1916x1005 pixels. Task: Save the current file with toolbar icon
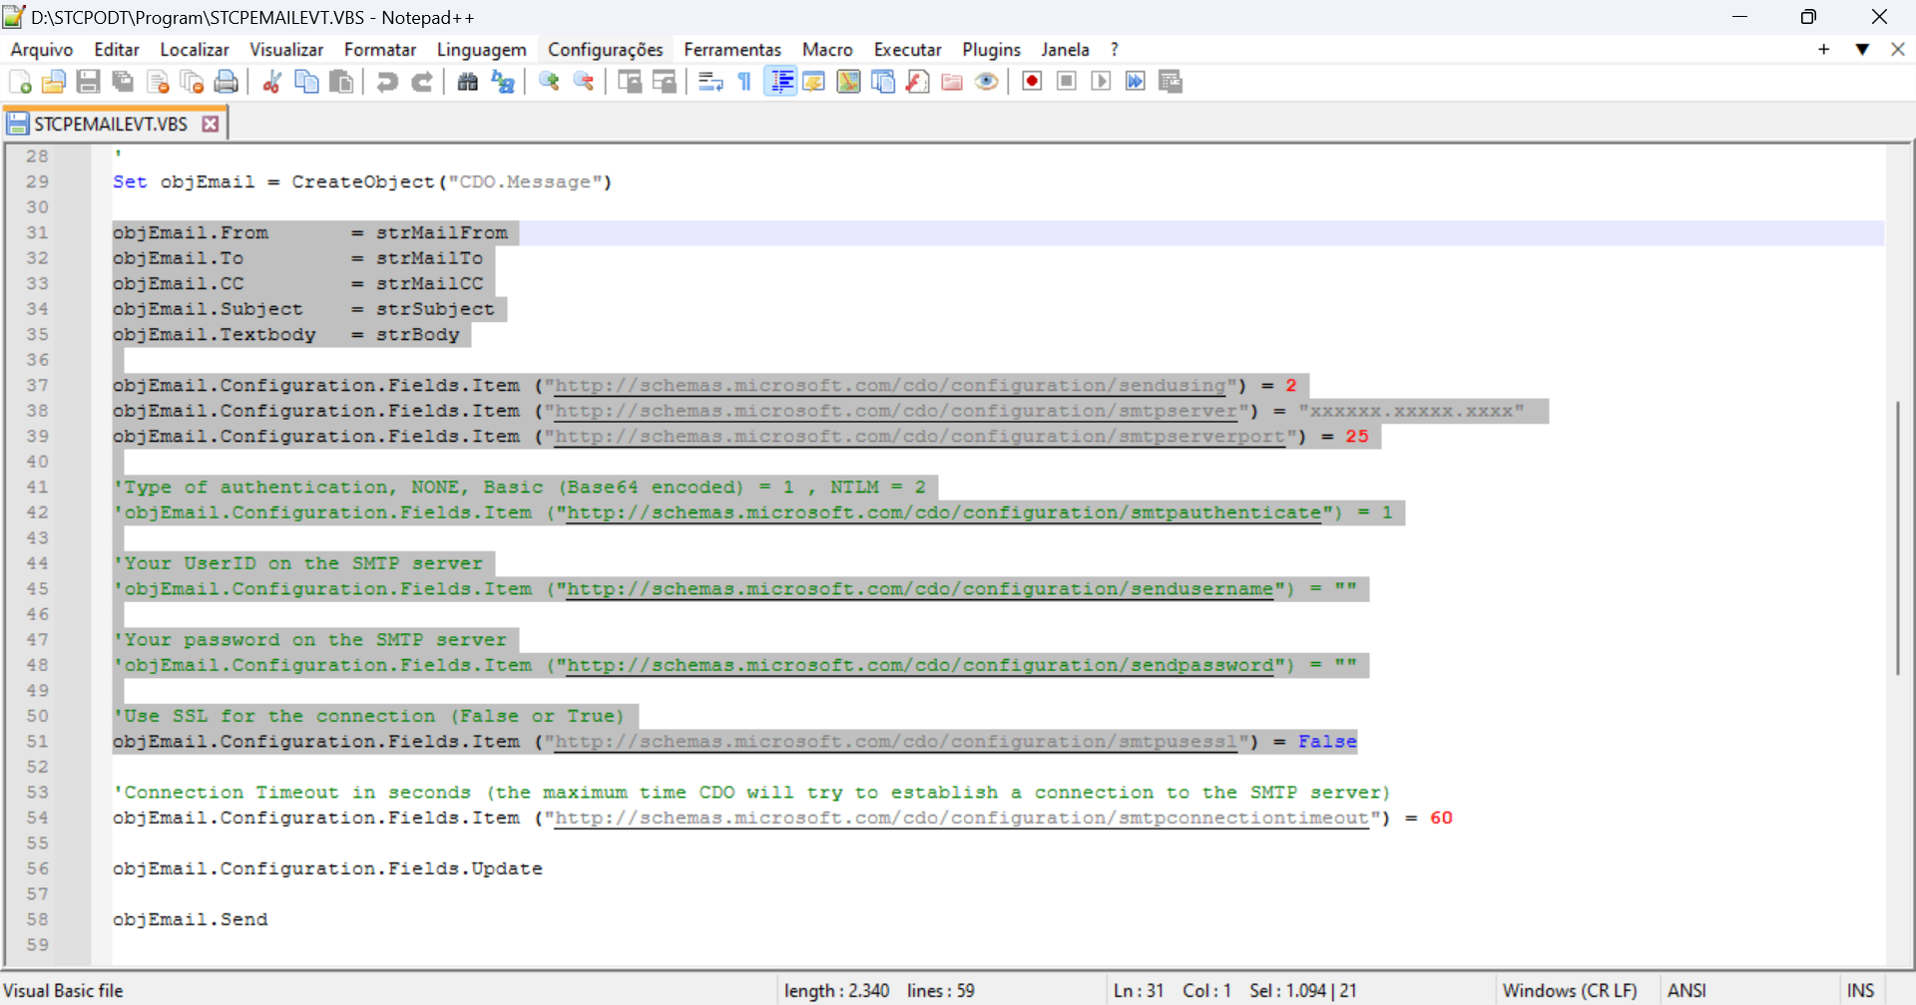pos(88,82)
